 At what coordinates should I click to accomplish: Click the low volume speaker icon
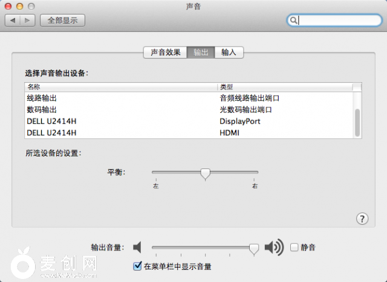137,247
